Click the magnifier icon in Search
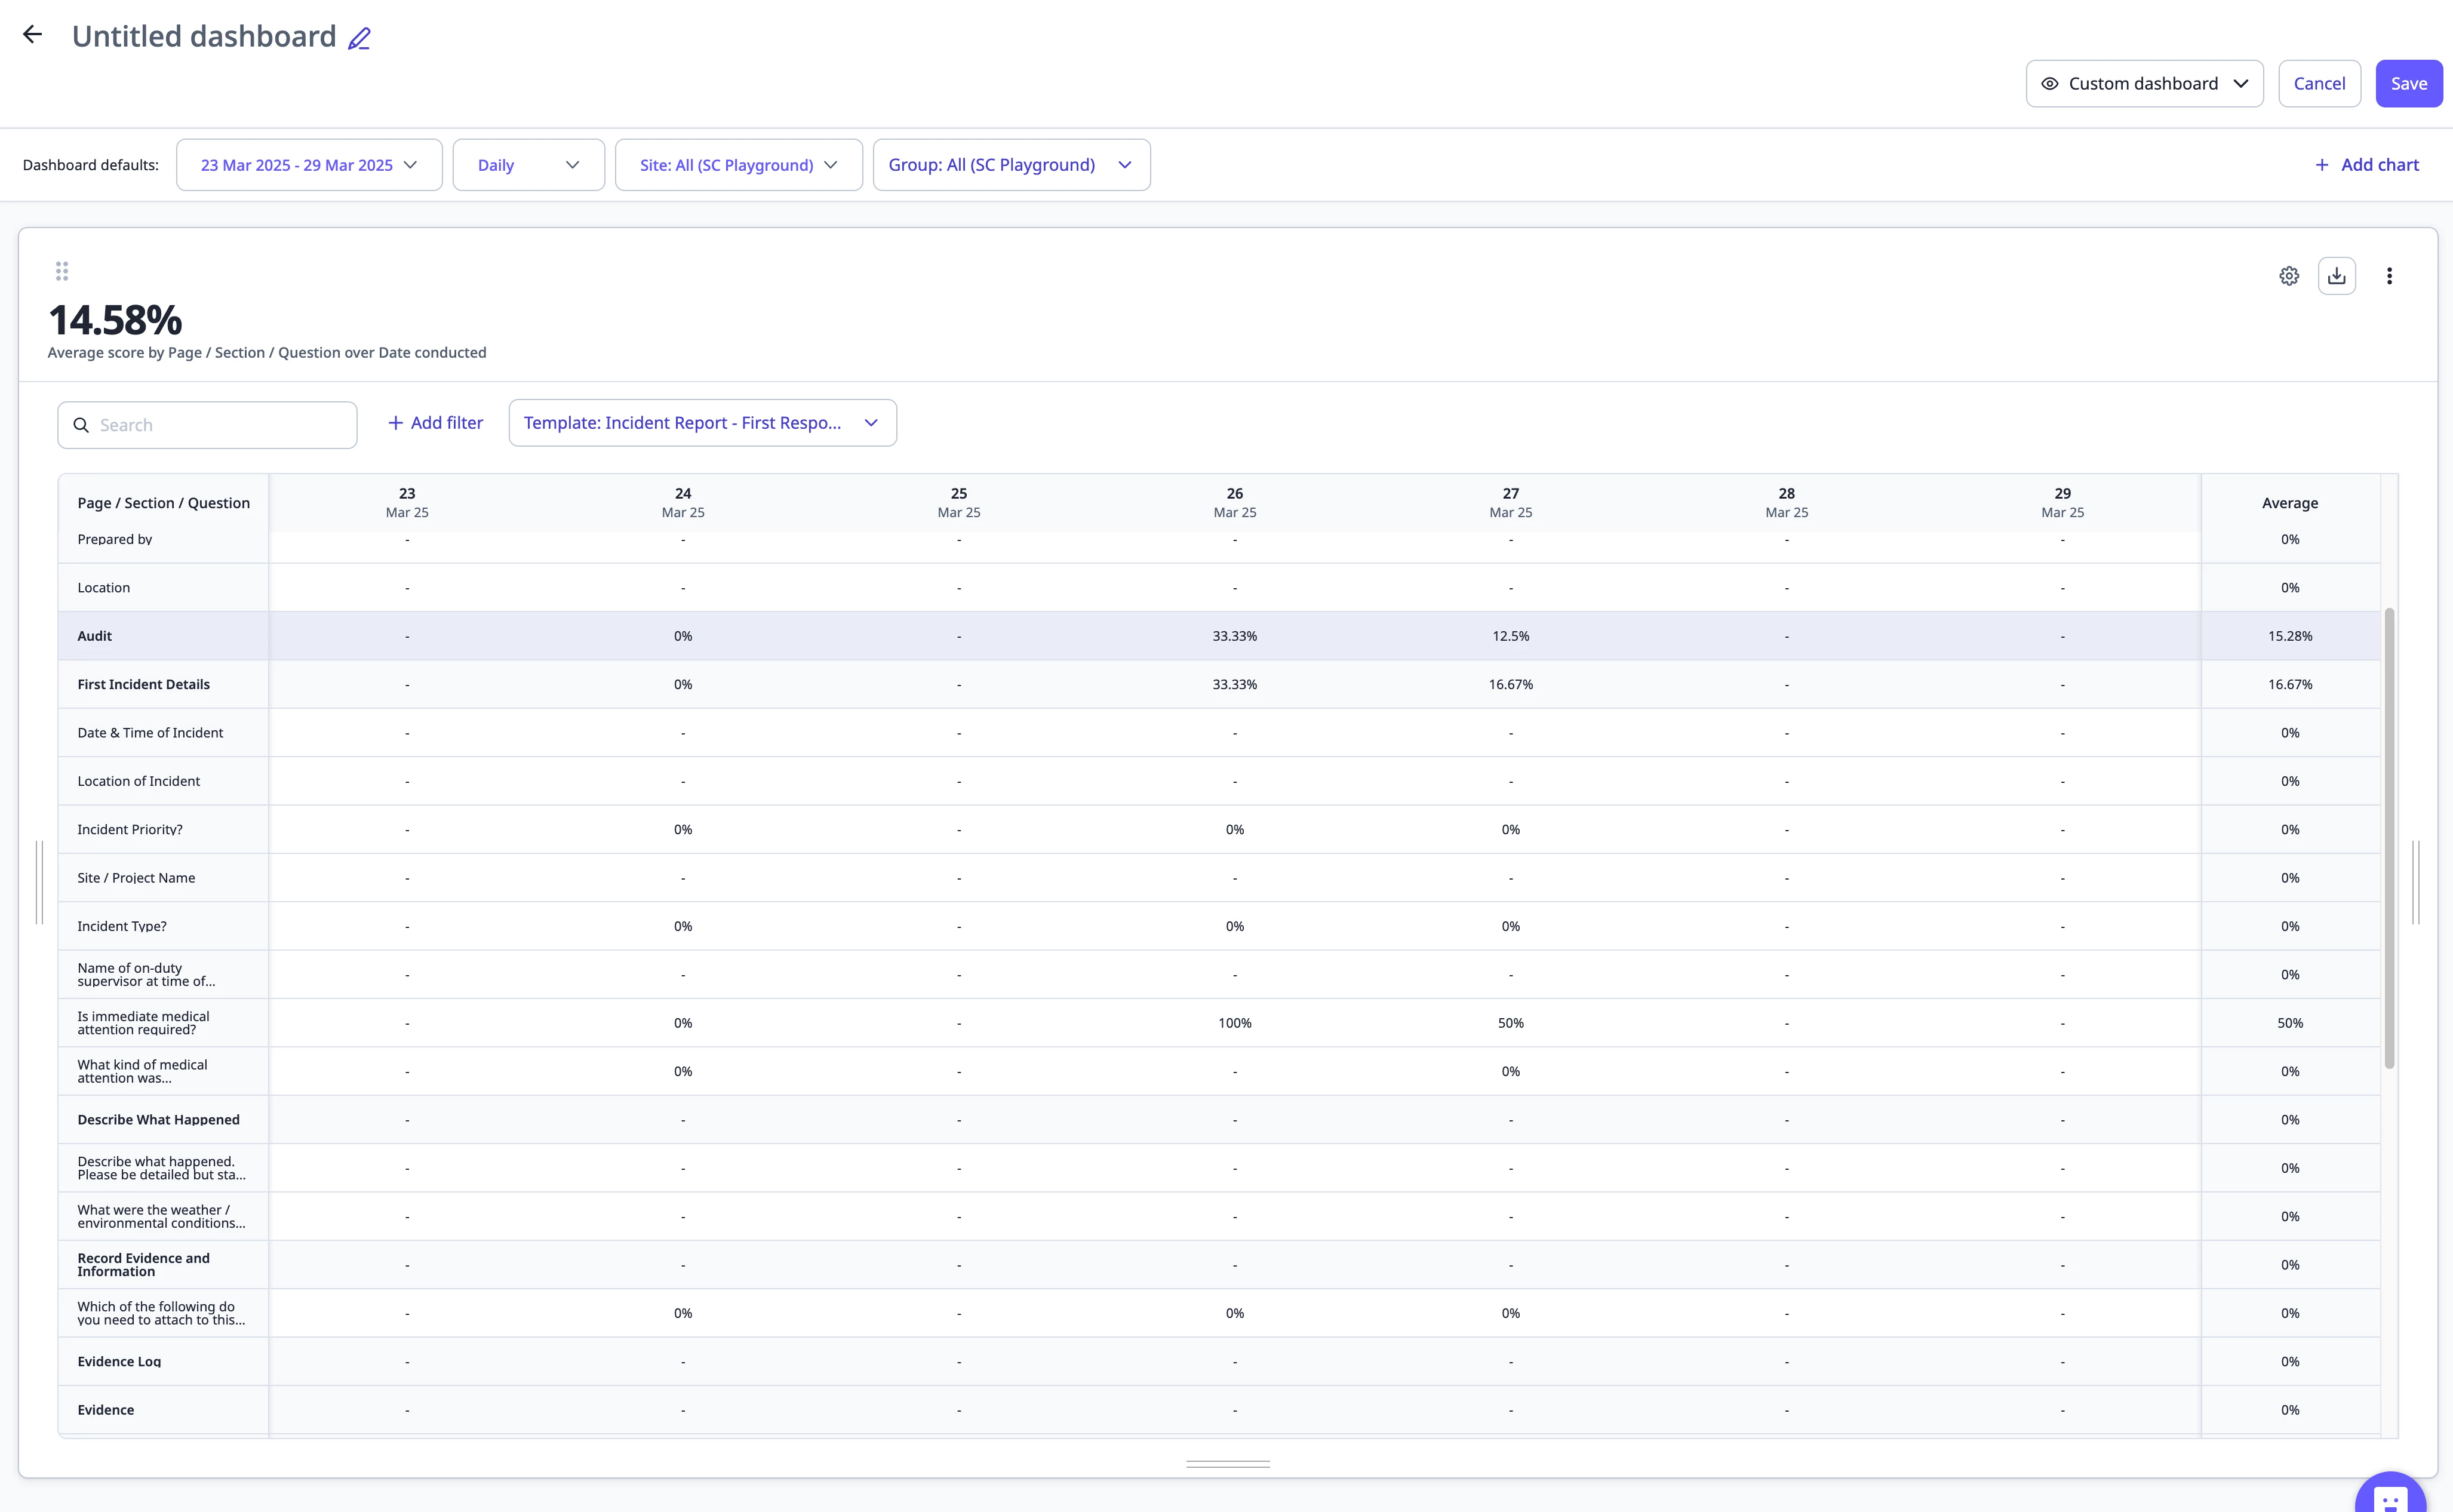This screenshot has height=1512, width=2453. pos(81,425)
